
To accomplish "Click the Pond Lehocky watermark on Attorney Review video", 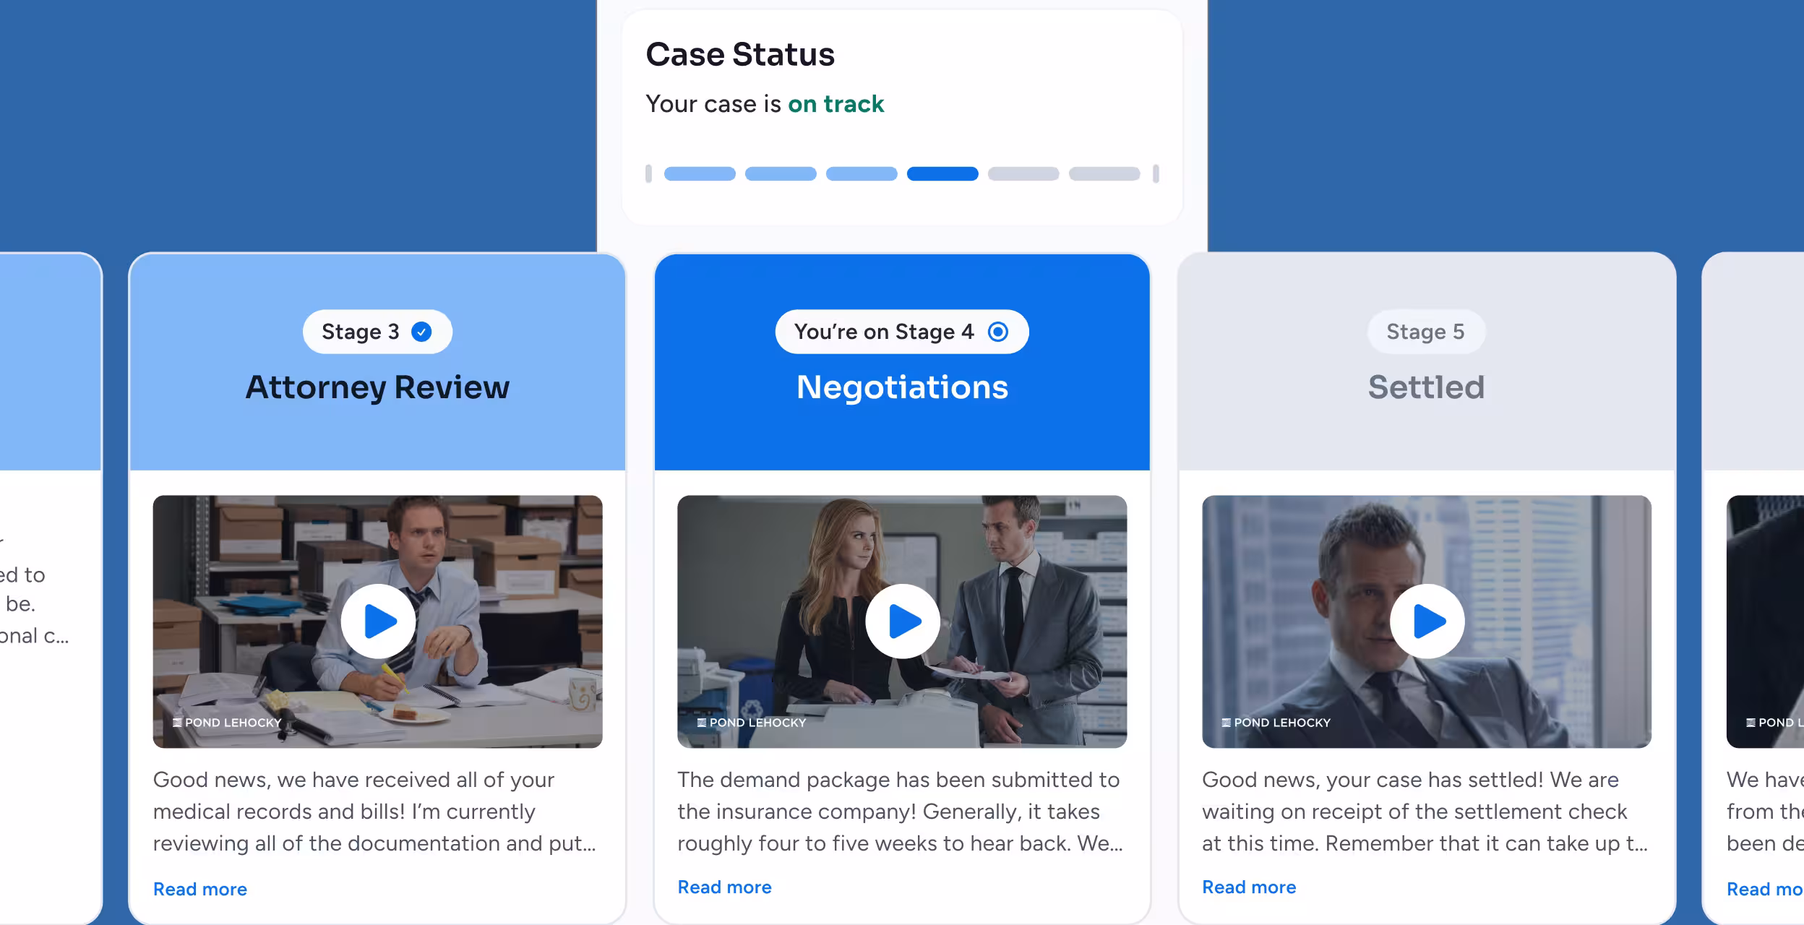I will [x=226, y=722].
